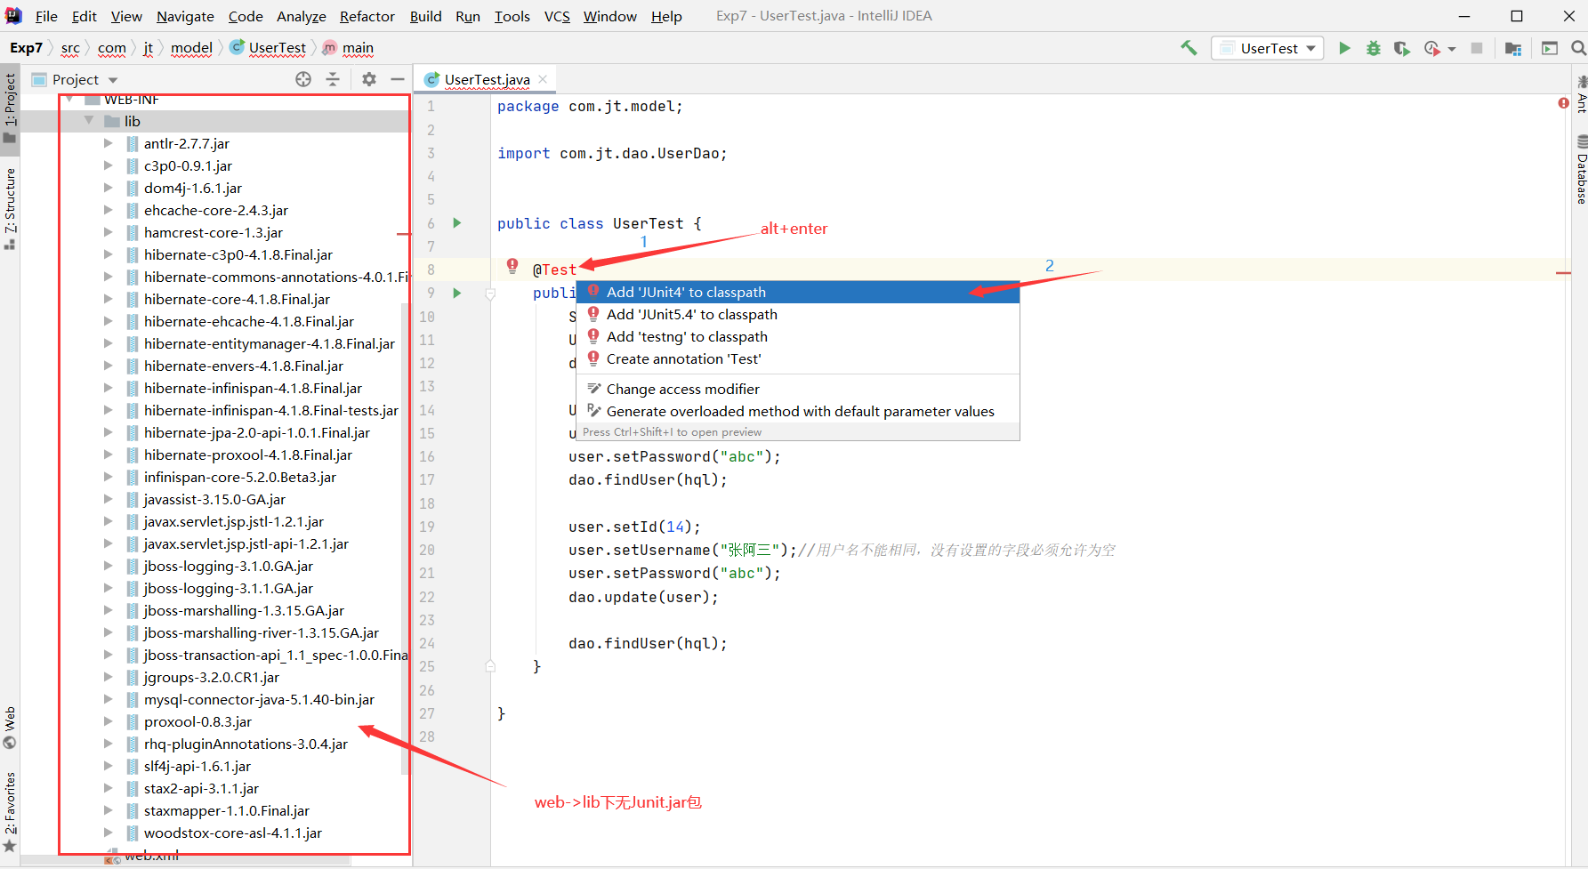Choose Create annotation 'Test' option
This screenshot has width=1588, height=869.
798,359
